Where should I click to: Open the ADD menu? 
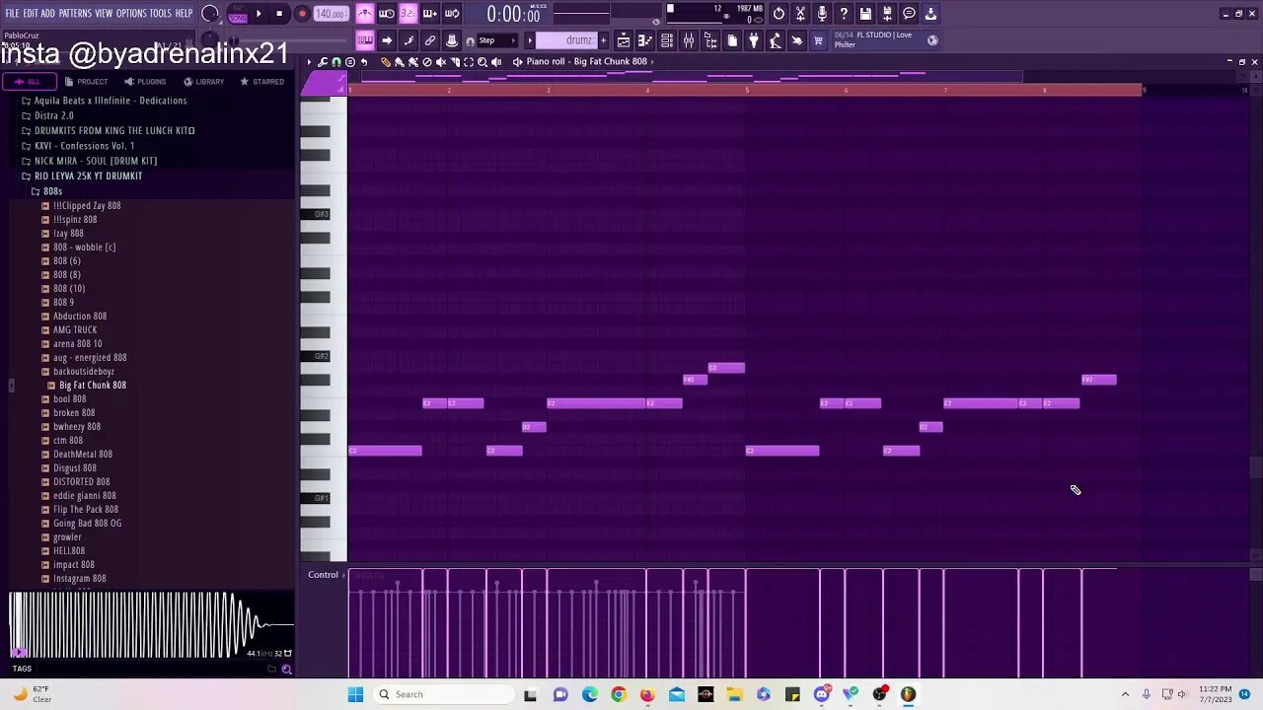click(x=47, y=14)
